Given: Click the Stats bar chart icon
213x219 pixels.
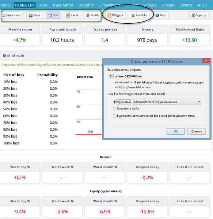Looking at the screenshot, I should point(30,15).
